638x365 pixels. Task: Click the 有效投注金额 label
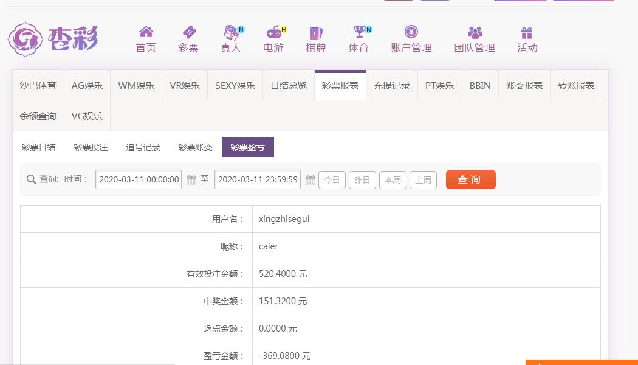(x=215, y=274)
